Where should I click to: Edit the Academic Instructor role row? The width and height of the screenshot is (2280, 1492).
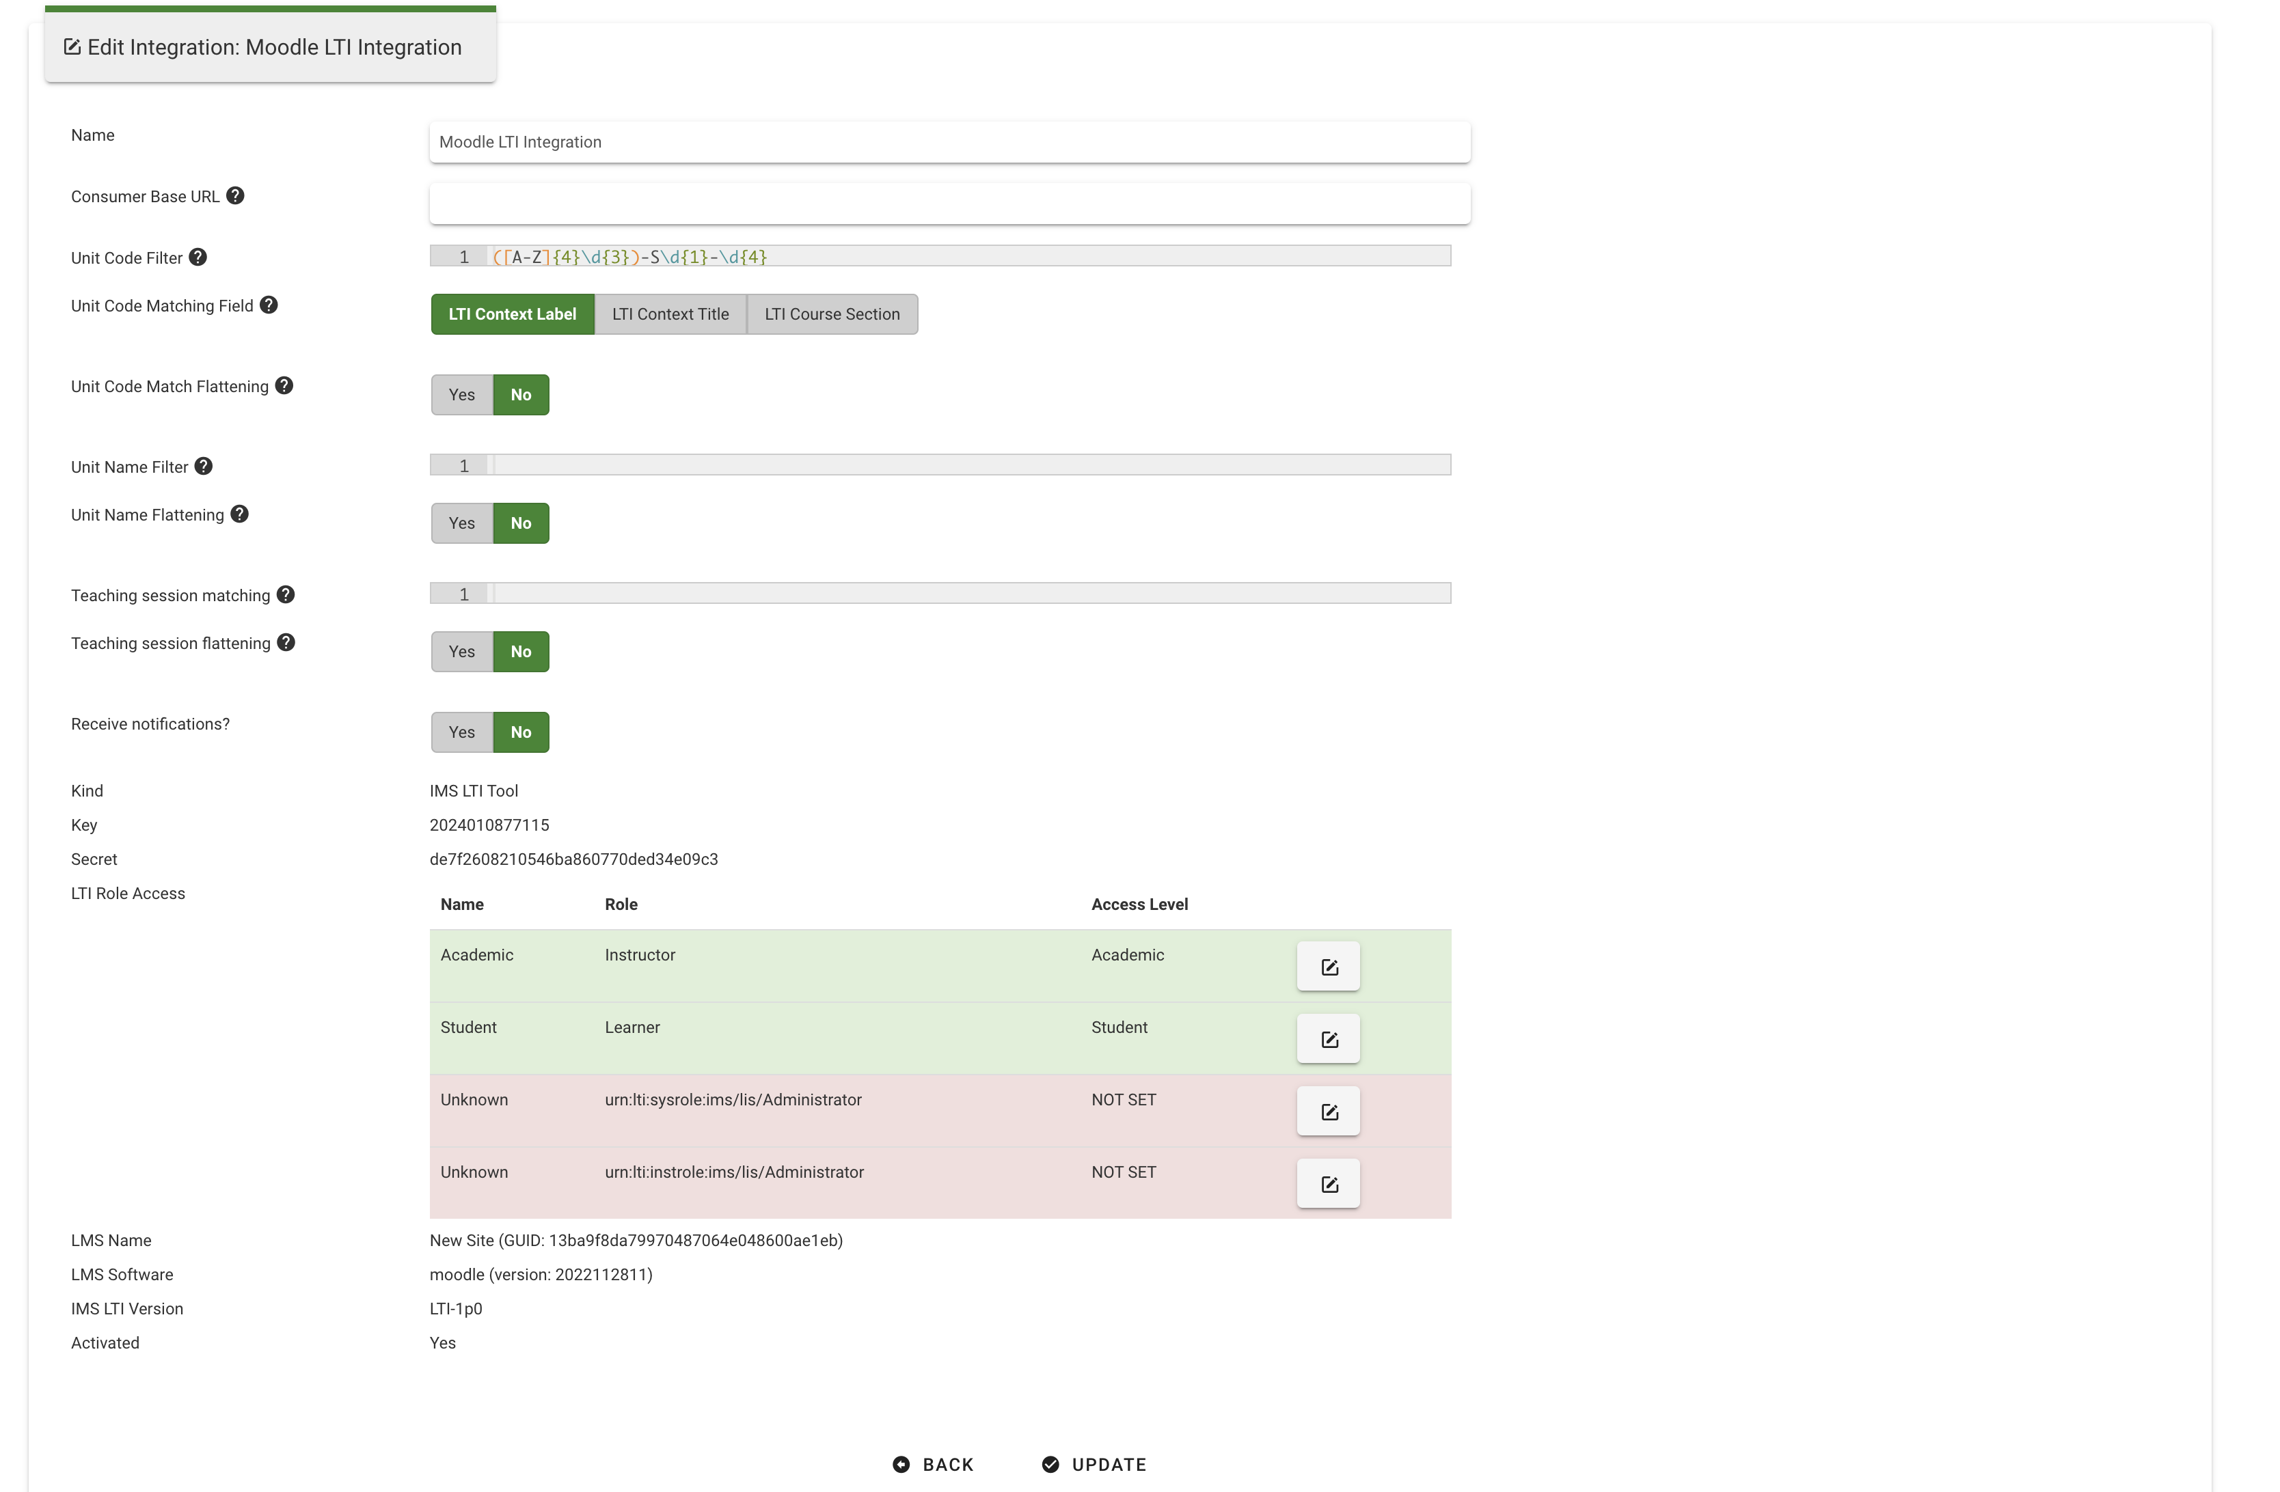pyautogui.click(x=1327, y=966)
